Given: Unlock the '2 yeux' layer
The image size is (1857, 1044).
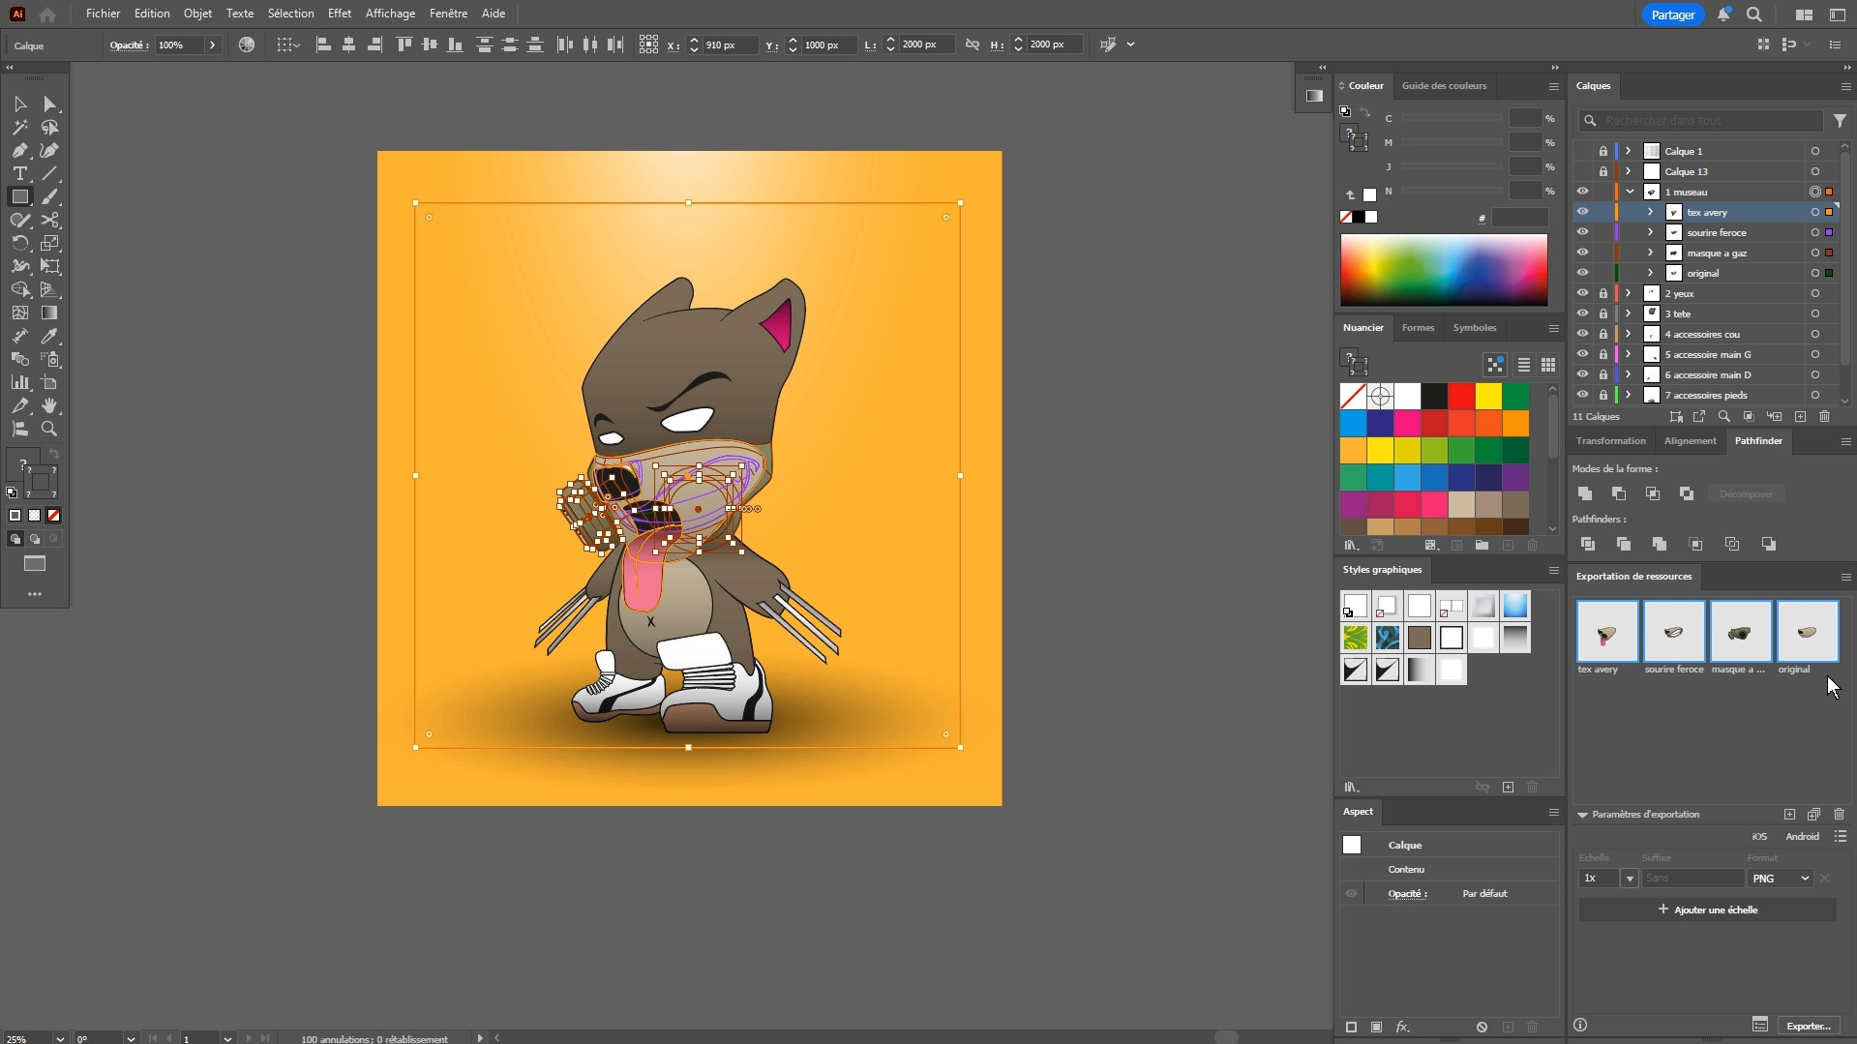Looking at the screenshot, I should click(x=1603, y=293).
